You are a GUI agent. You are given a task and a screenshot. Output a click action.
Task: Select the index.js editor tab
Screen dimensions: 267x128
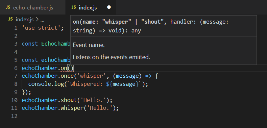91,7
